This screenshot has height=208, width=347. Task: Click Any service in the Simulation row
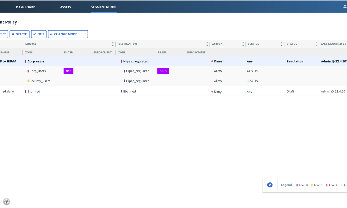(250, 62)
